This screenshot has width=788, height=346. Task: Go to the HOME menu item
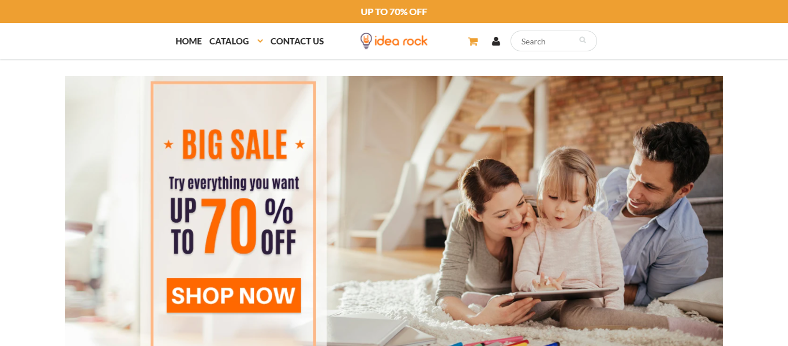coord(189,42)
